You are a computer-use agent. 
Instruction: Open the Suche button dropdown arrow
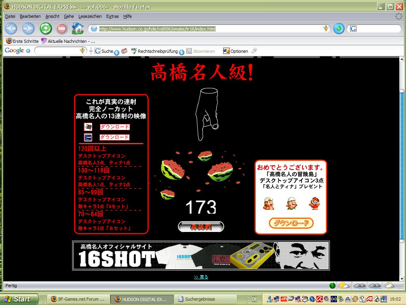[x=117, y=53]
